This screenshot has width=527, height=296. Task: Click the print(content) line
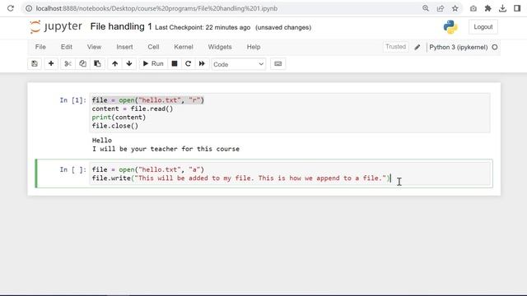tap(119, 118)
